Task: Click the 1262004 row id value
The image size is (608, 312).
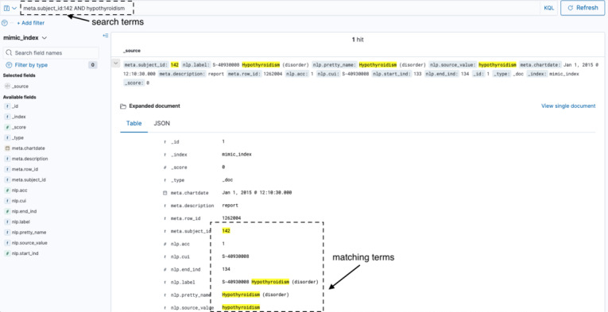Action: tap(231, 218)
